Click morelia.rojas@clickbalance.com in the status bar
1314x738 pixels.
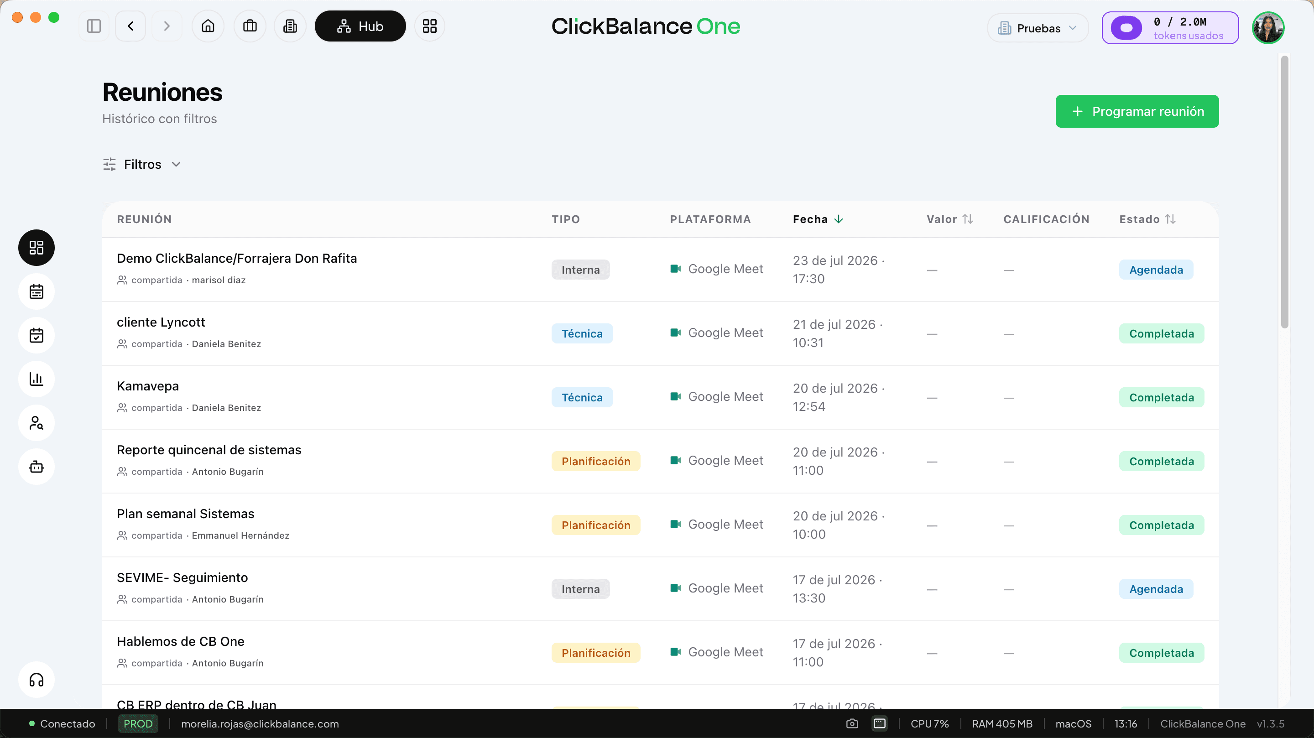pyautogui.click(x=260, y=724)
